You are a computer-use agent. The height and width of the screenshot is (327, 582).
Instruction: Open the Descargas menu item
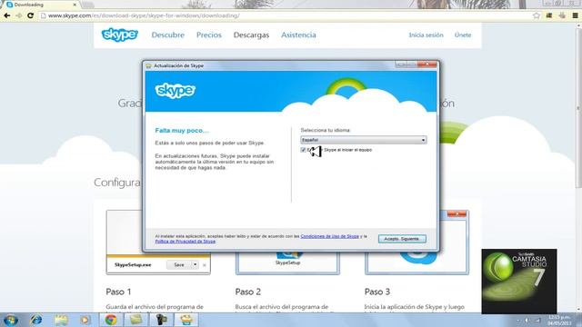point(251,35)
